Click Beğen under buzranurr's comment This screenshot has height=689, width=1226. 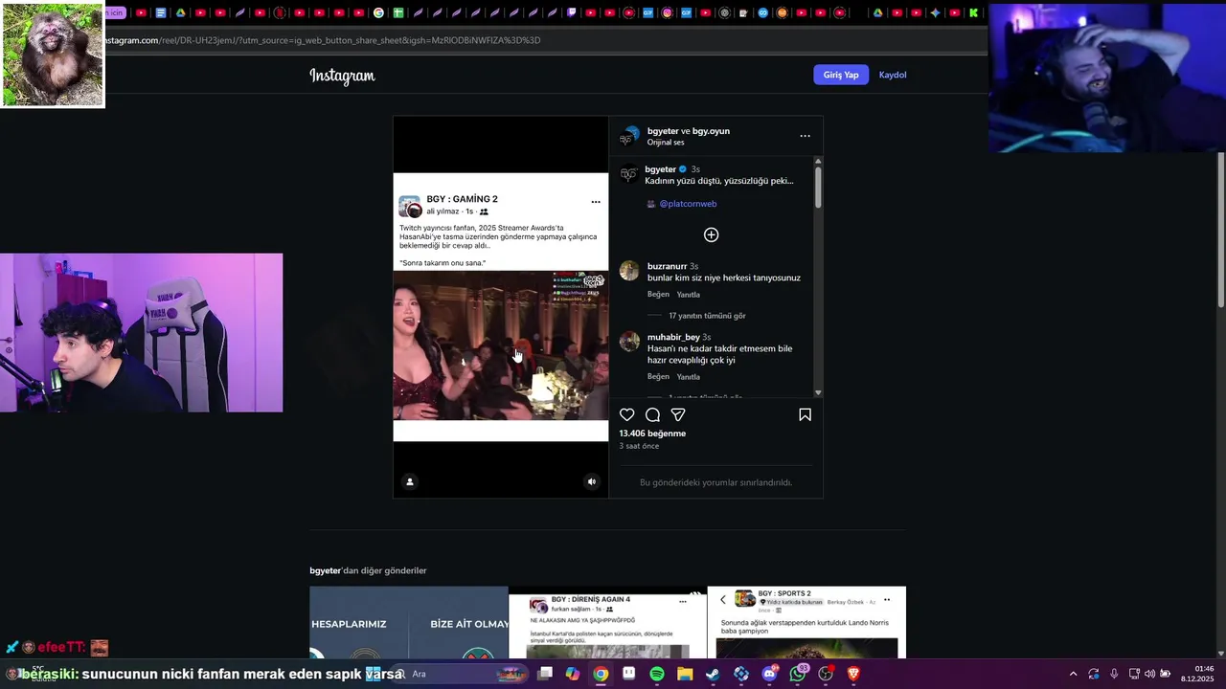tap(658, 294)
